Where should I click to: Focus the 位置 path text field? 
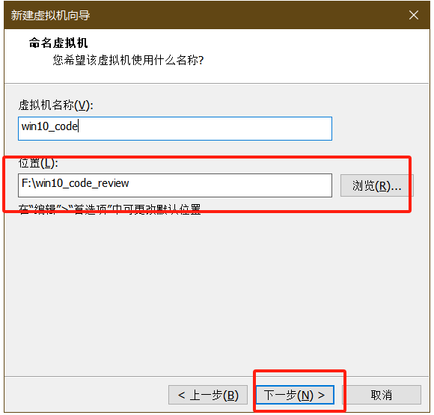pyautogui.click(x=175, y=185)
